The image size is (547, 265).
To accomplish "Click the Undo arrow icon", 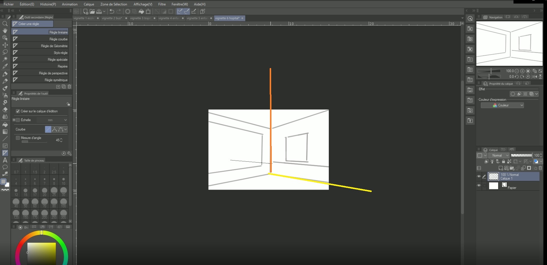I will (x=112, y=11).
